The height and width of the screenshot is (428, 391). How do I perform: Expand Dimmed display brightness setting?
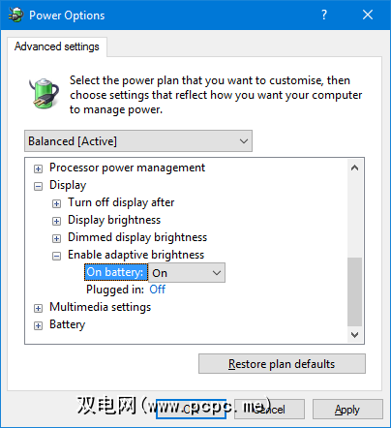click(56, 238)
